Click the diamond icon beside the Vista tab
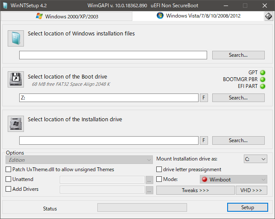275x219 pixels. pos(269,16)
